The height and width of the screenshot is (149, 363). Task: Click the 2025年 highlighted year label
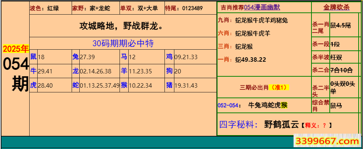coord(16,49)
